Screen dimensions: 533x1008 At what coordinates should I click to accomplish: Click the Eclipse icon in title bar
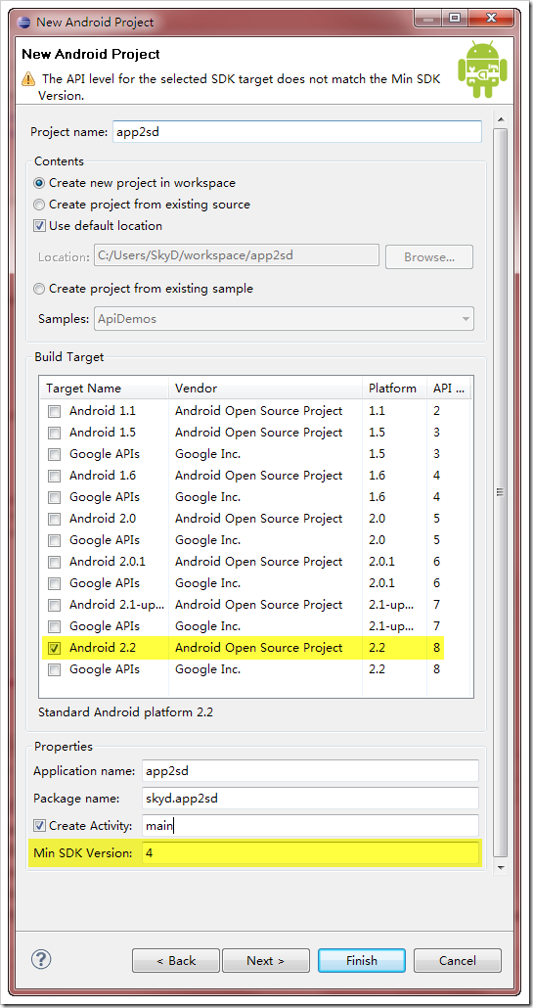[24, 22]
